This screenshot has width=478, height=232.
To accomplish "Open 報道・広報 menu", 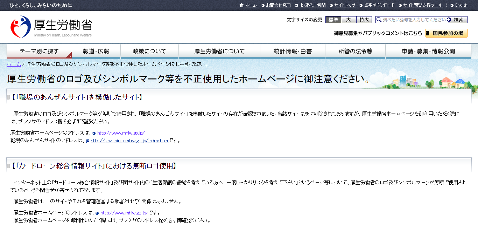I will point(96,51).
